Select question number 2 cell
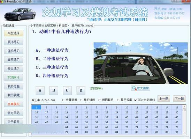 coord(46,107)
